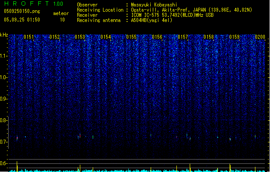Click the 1.1 frequency axis label
The height and width of the screenshot is (172, 270).
pyautogui.click(x=4, y=56)
